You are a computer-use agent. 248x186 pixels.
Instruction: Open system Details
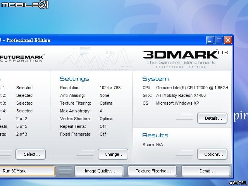point(212,118)
